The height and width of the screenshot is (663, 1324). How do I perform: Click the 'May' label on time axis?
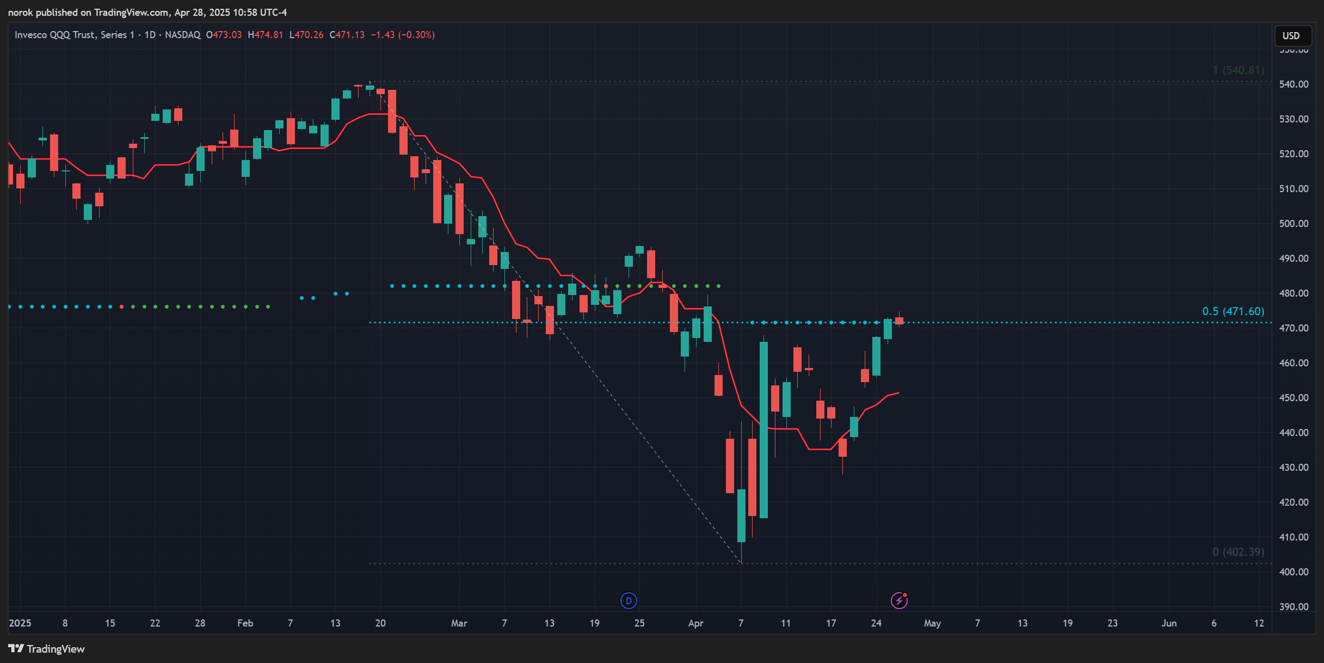point(932,623)
